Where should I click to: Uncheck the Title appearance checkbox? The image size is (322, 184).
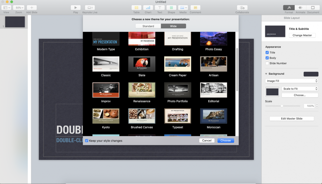pos(267,53)
